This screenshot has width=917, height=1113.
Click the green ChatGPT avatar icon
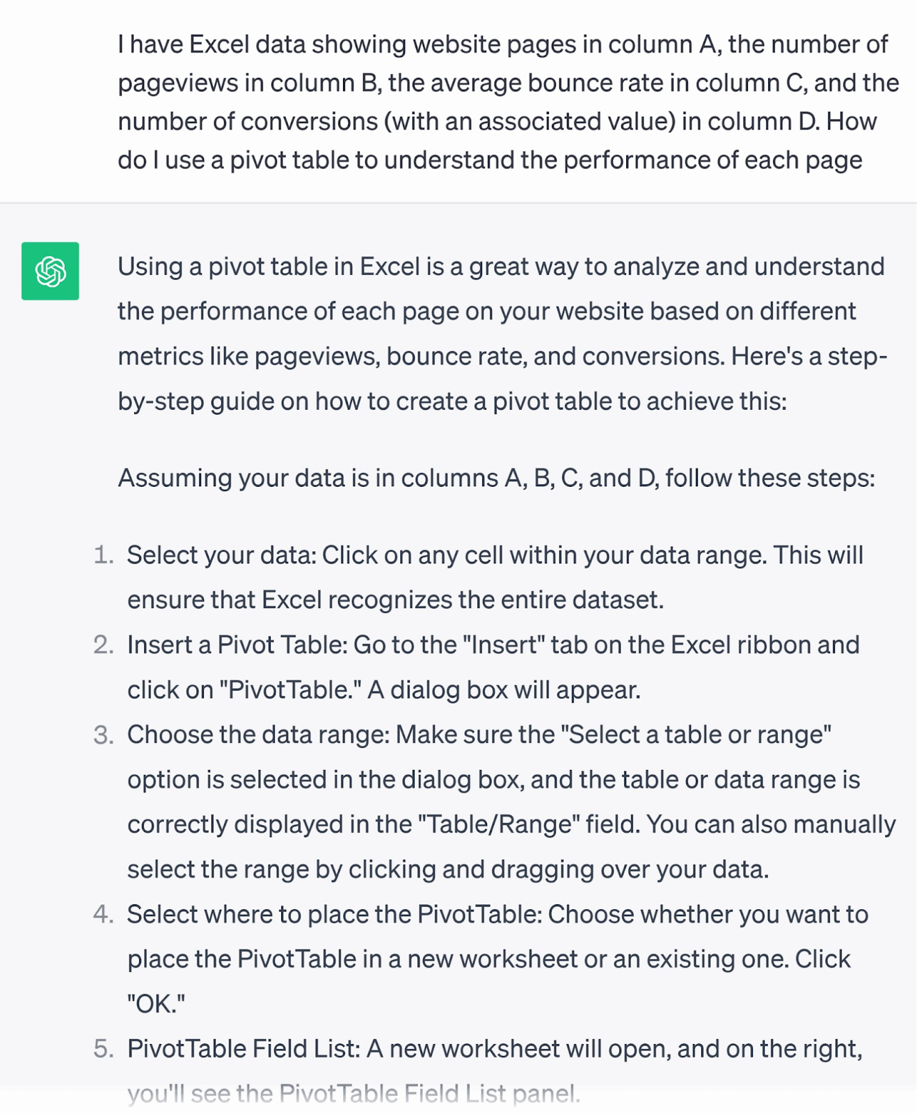point(50,271)
